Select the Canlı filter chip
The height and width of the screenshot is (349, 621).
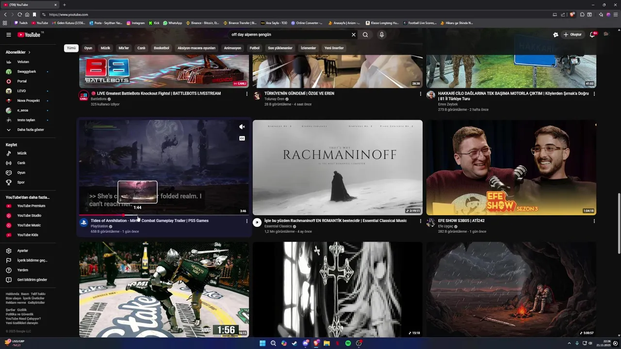click(141, 48)
